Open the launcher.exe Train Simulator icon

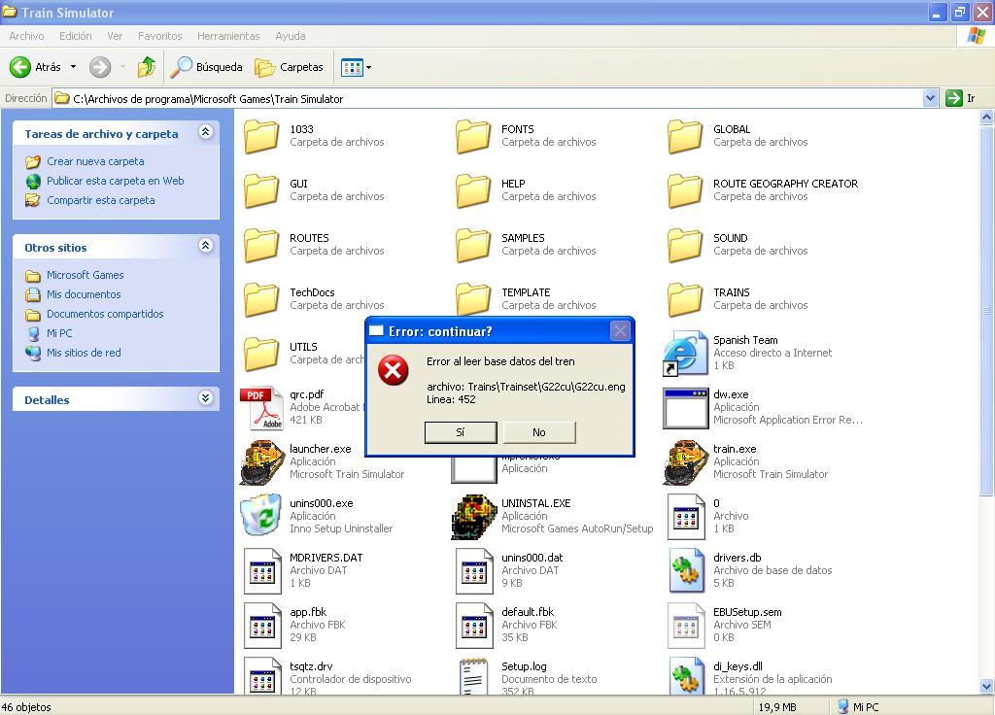tap(262, 461)
